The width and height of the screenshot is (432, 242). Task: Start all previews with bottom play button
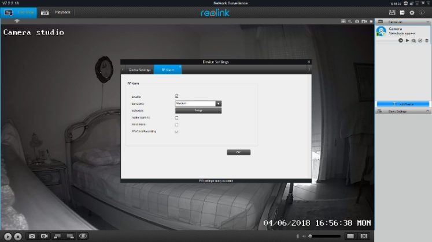tap(8, 236)
